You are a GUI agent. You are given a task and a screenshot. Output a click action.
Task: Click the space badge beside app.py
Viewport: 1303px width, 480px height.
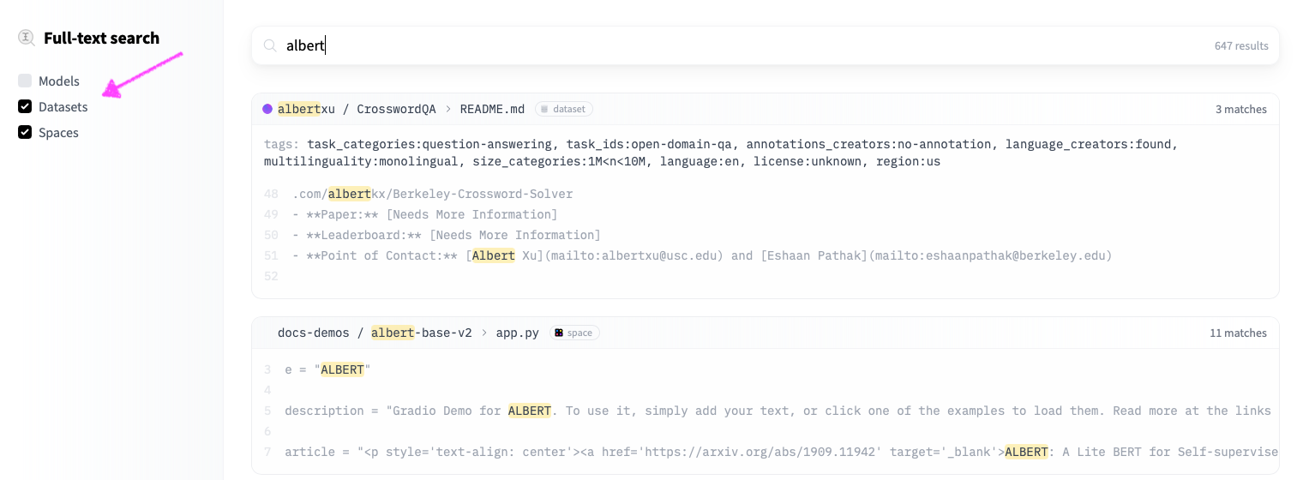pyautogui.click(x=574, y=333)
